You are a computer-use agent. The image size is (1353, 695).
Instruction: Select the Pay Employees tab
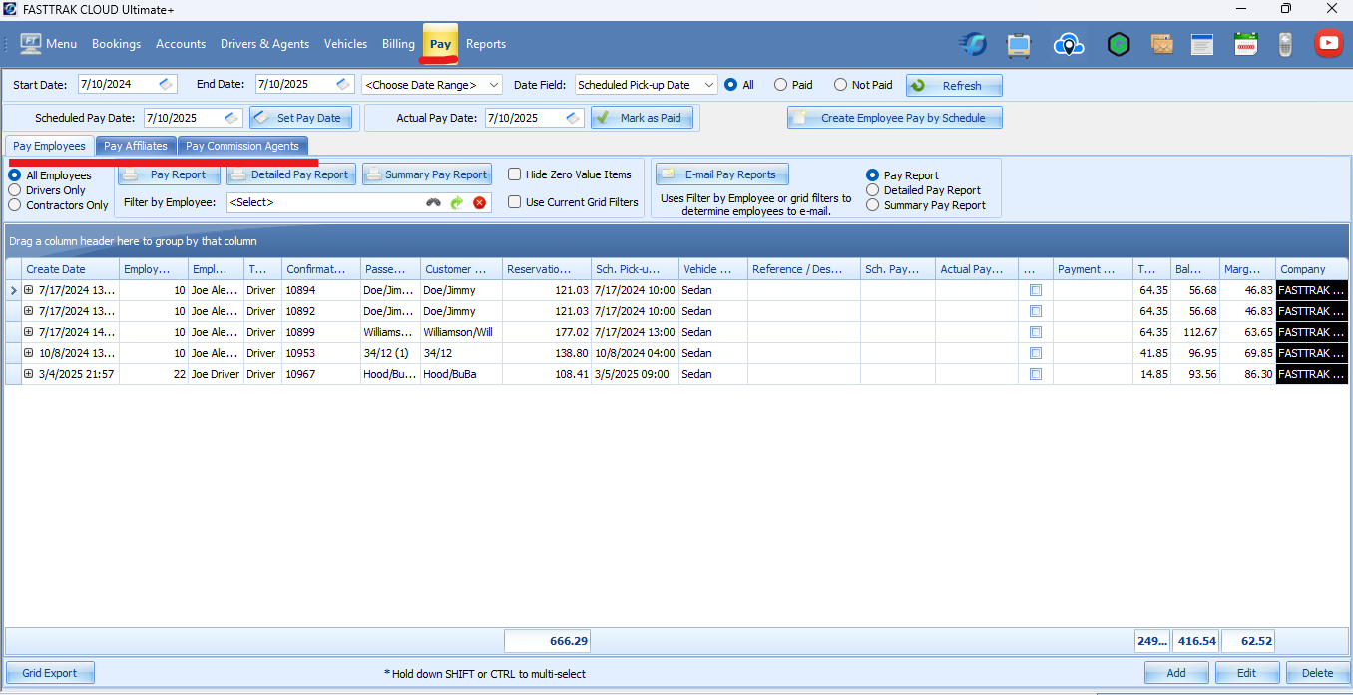tap(49, 146)
